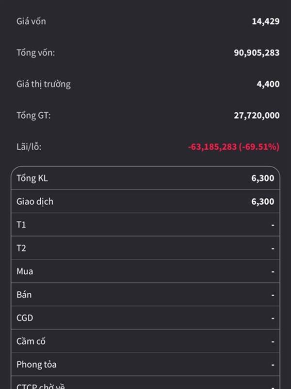
Task: Click the Lãi/lỗ label
Action: 29,147
